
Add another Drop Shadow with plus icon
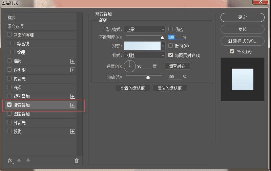(73, 131)
